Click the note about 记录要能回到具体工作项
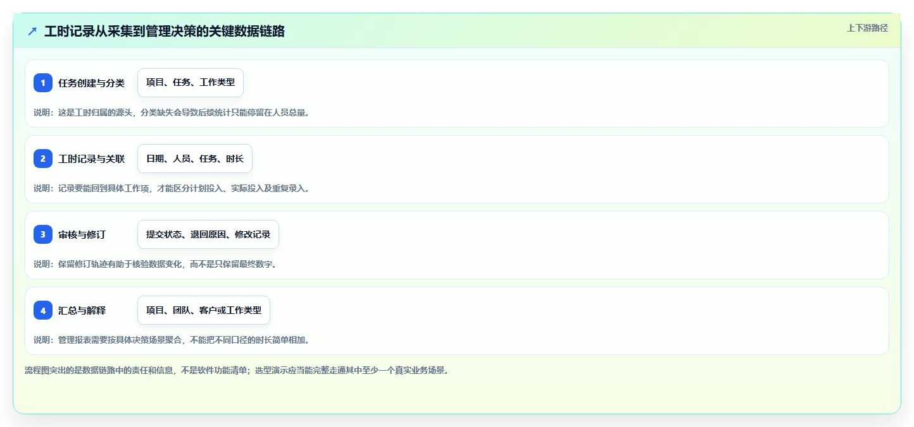 coord(172,188)
